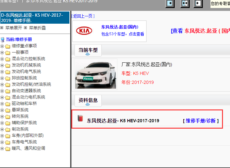
Task: Expand the 暖风、通风和空调 tree node
Action: pos(2,148)
